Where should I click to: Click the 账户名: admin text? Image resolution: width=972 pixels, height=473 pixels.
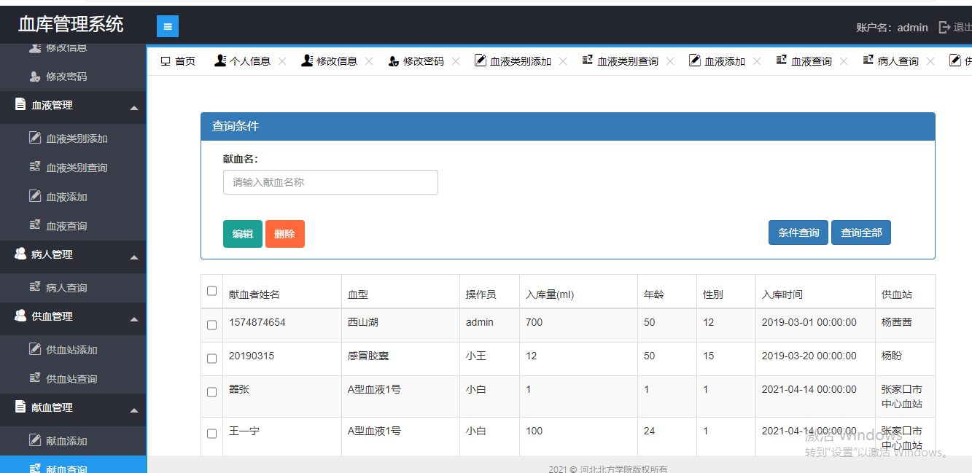tap(892, 28)
